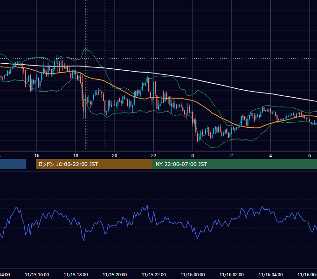Click the 22 hour label on price chart axis
The width and height of the screenshot is (317, 279).
coord(154,156)
